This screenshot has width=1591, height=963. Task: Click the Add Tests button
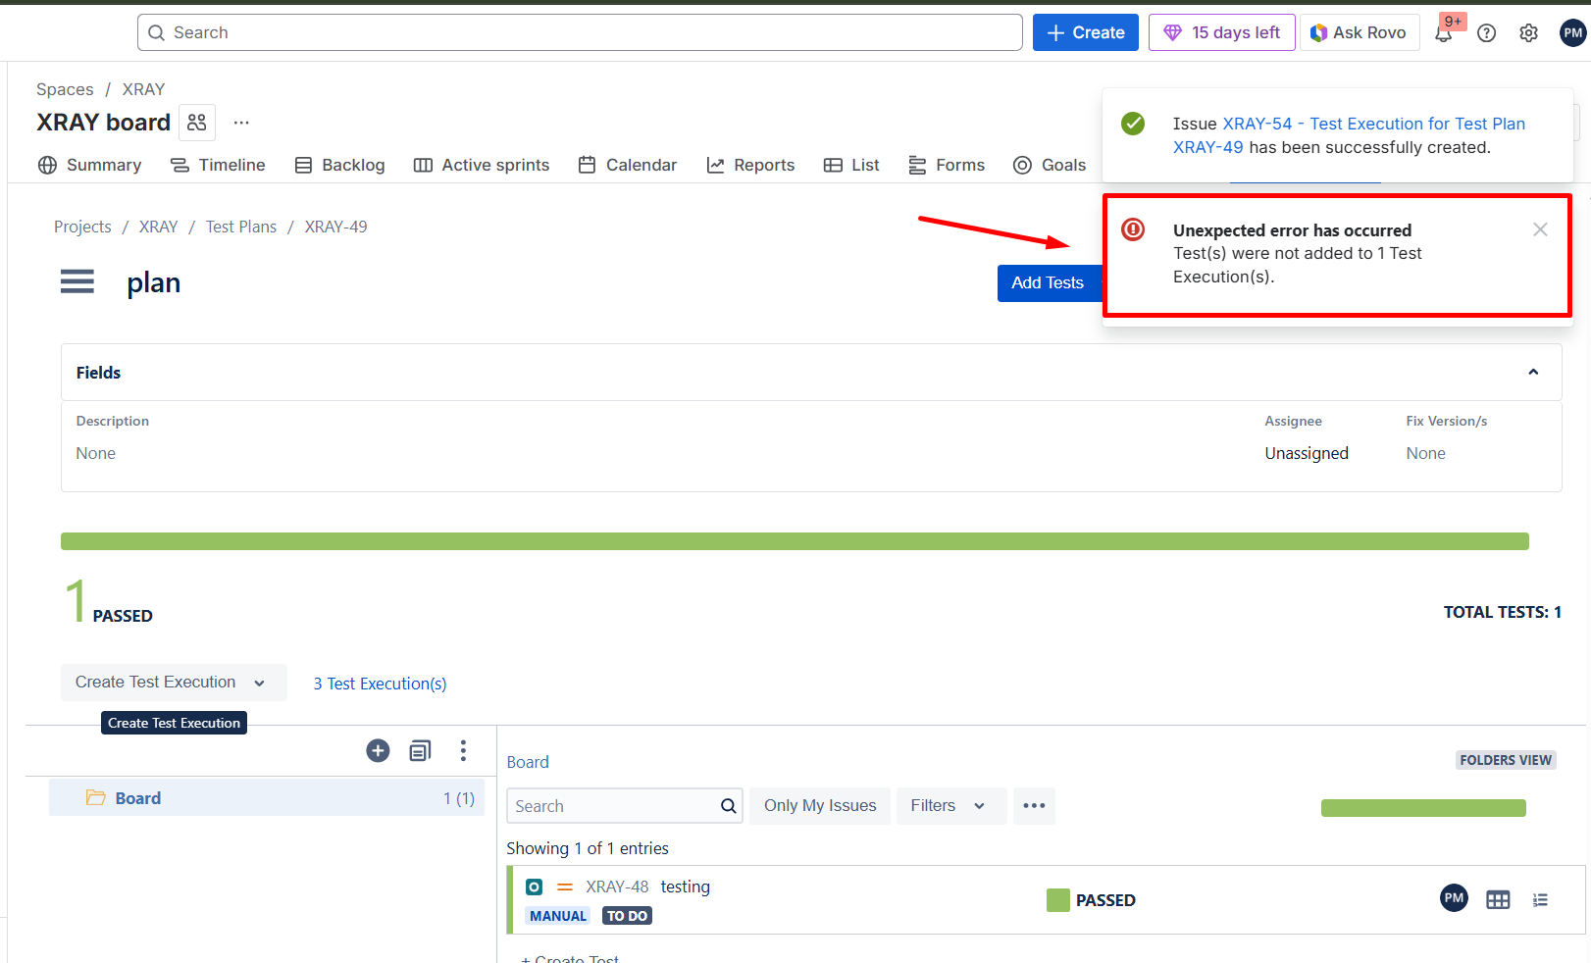click(x=1048, y=283)
